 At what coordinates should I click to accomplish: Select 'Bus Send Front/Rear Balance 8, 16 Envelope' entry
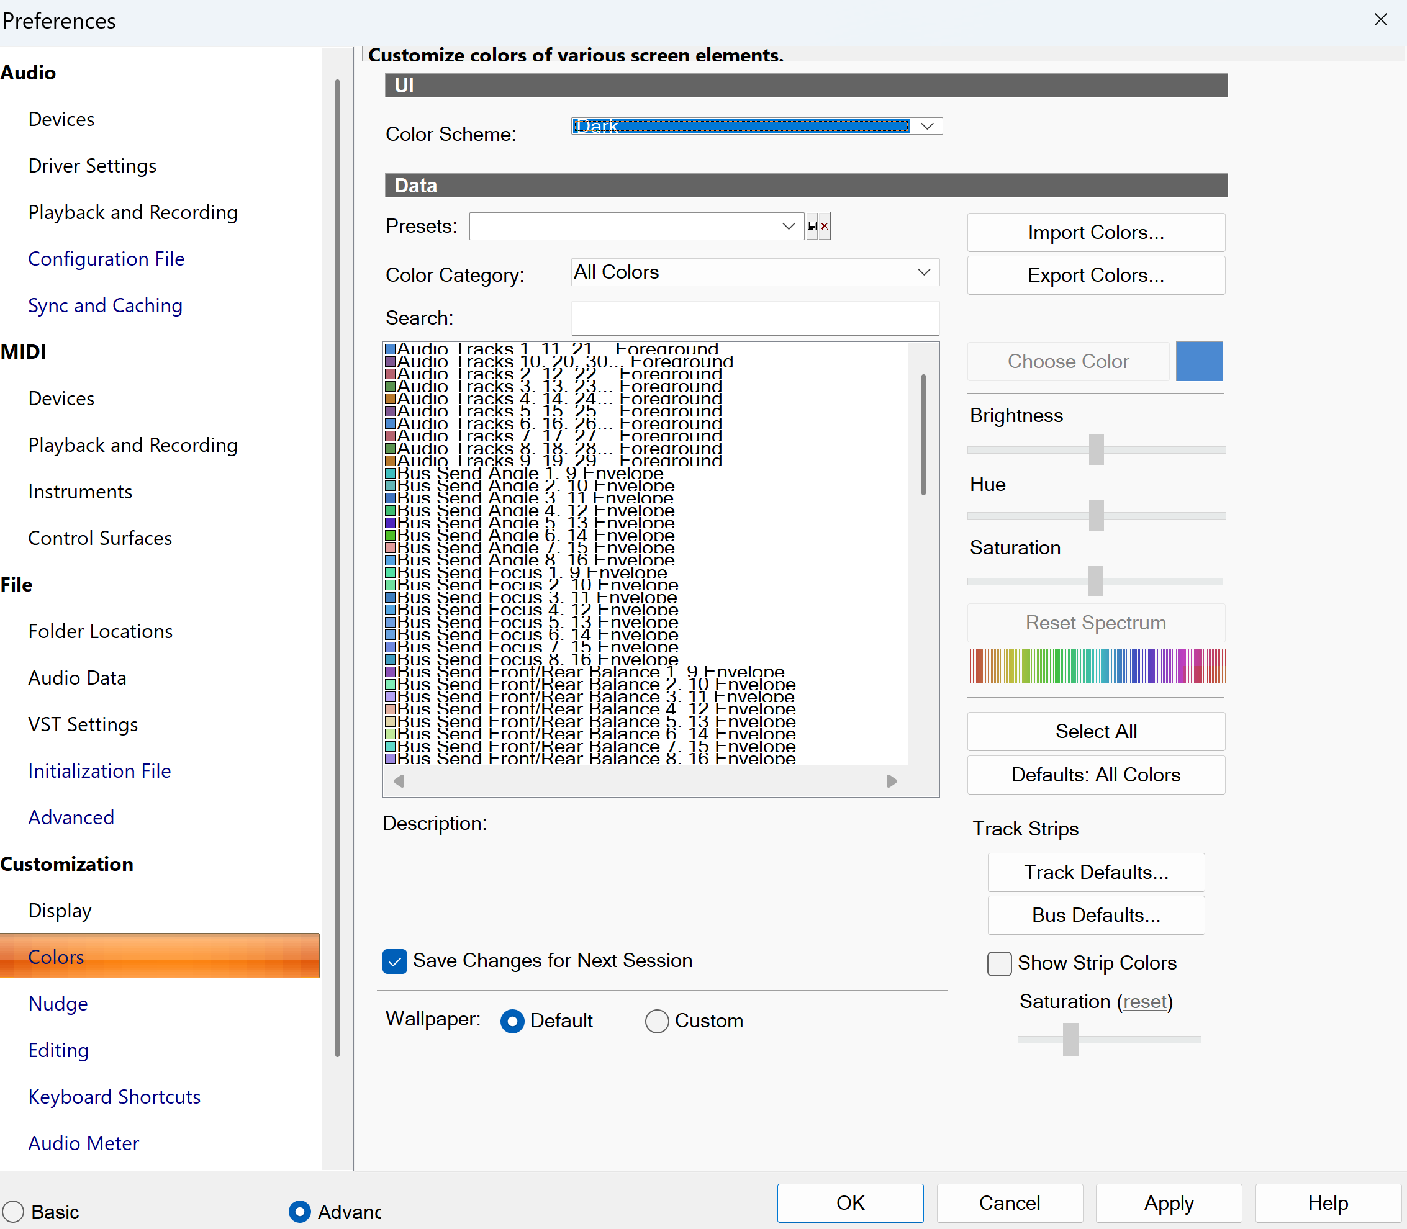click(590, 758)
